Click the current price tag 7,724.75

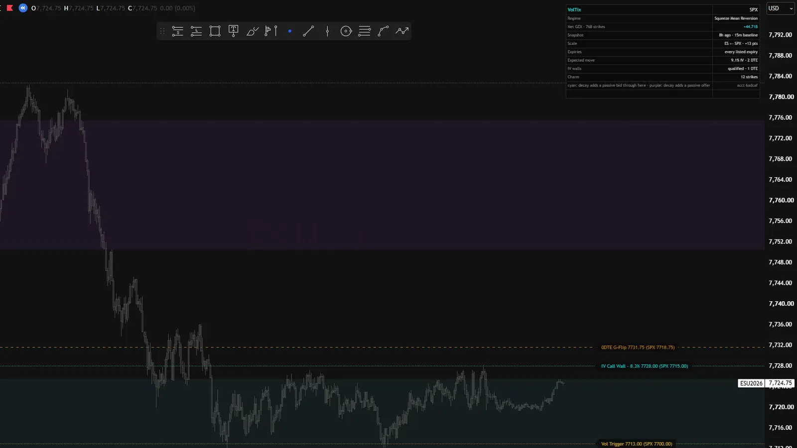tap(780, 383)
